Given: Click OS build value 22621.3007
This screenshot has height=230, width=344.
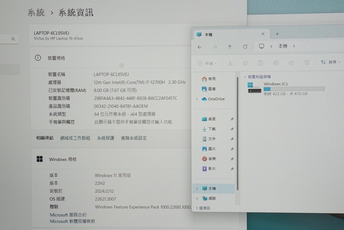Looking at the screenshot, I should click(x=106, y=199).
